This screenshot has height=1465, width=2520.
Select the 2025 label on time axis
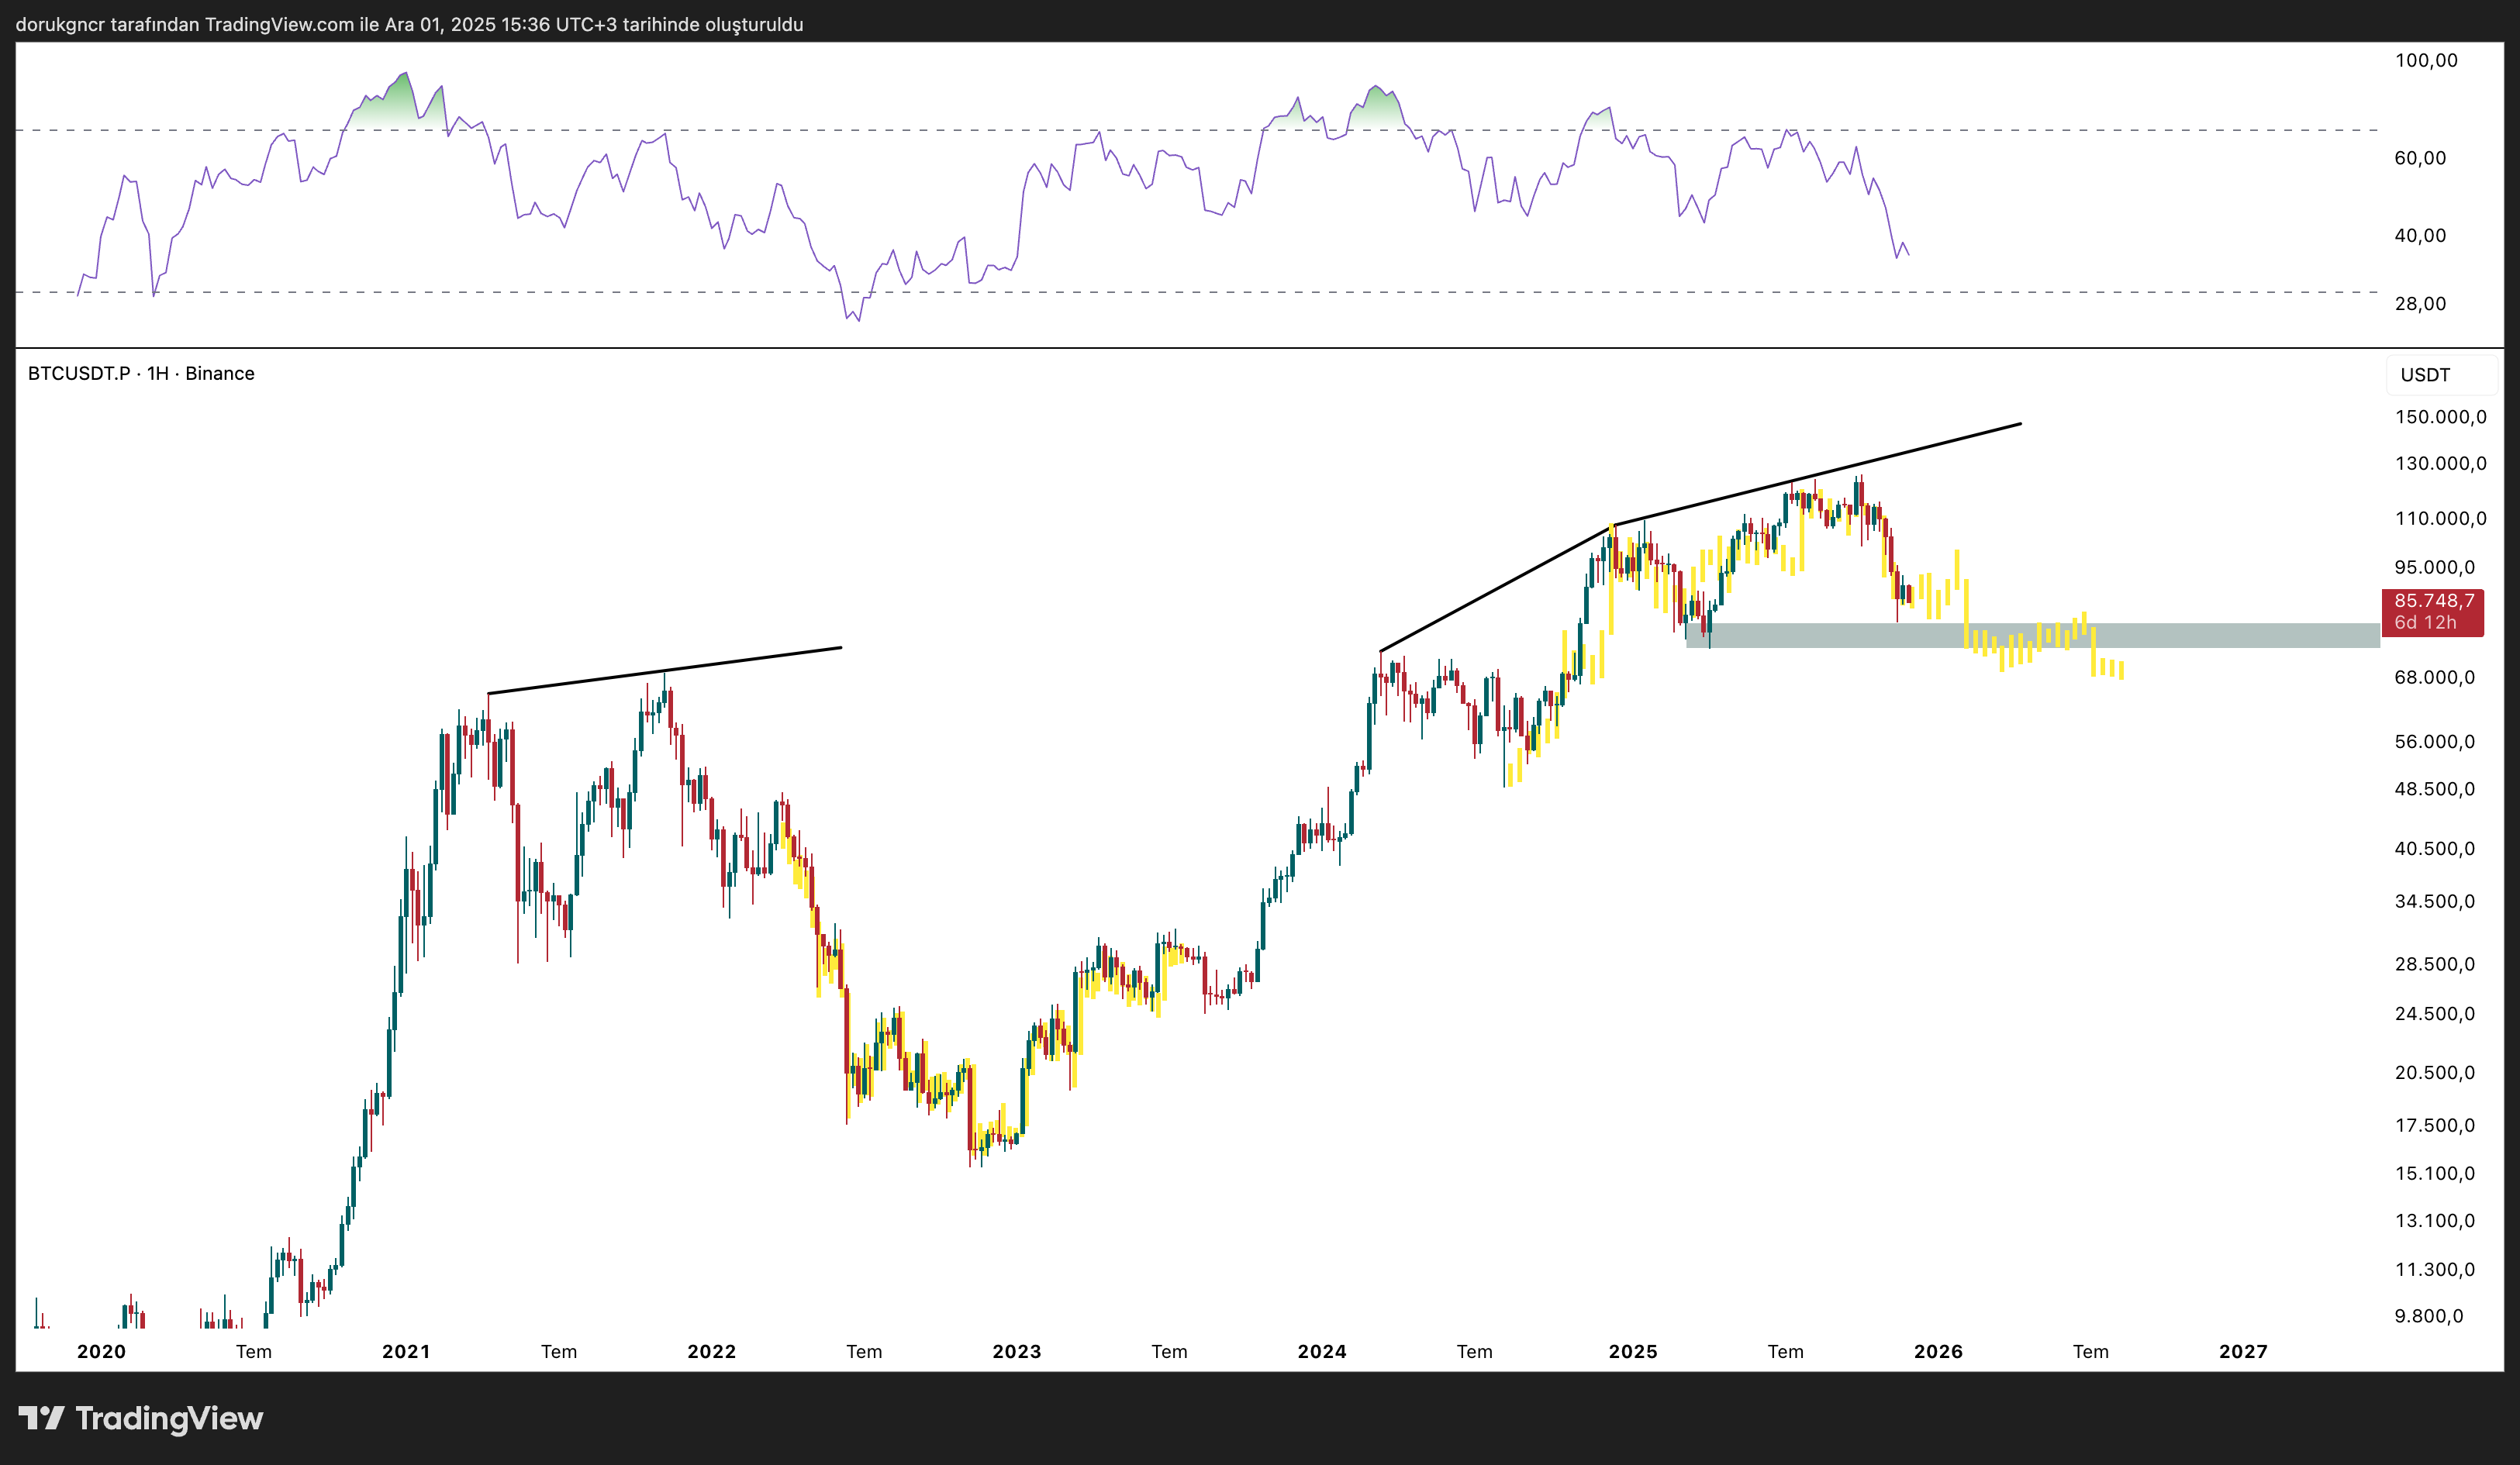pos(1632,1351)
